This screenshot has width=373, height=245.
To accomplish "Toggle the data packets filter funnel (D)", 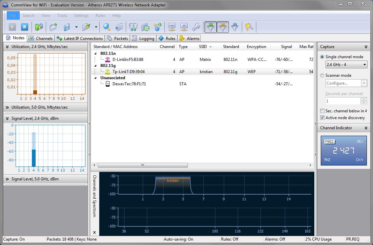I will 211,27.
